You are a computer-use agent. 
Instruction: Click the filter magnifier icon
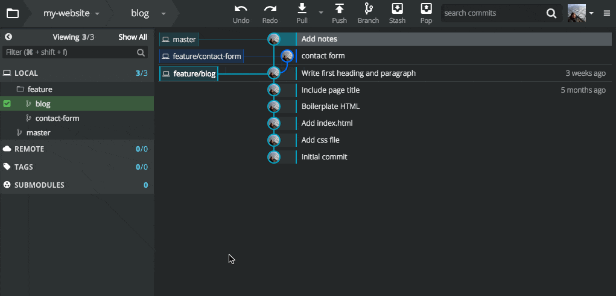(x=141, y=52)
